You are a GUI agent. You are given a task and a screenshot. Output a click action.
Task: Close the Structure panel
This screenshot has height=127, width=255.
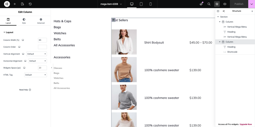coord(252,11)
